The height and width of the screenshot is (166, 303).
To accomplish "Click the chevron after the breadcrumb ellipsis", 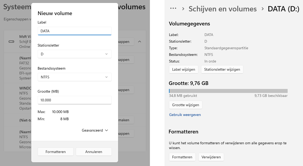I will click(x=183, y=9).
